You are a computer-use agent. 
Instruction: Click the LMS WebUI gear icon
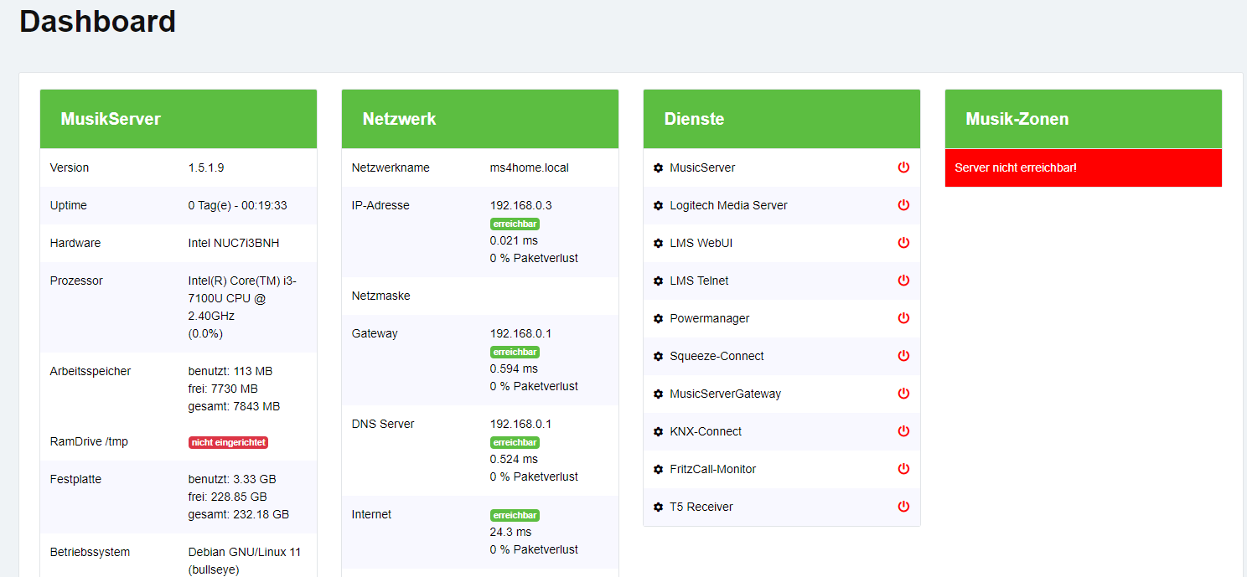pyautogui.click(x=658, y=243)
